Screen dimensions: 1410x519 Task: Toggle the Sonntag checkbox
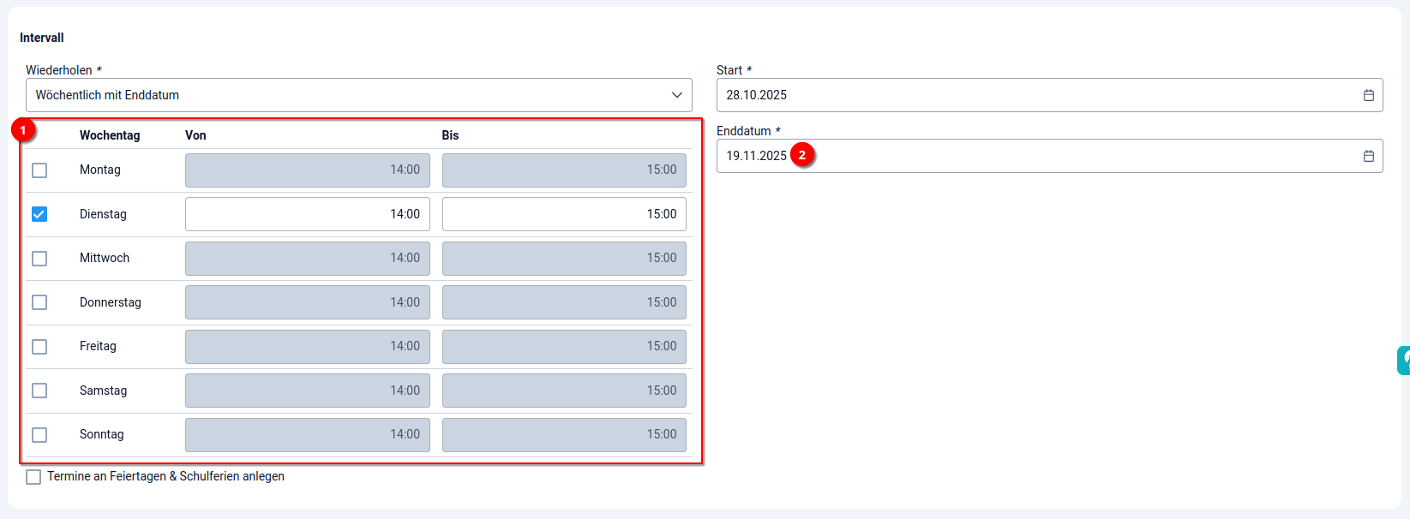(39, 435)
